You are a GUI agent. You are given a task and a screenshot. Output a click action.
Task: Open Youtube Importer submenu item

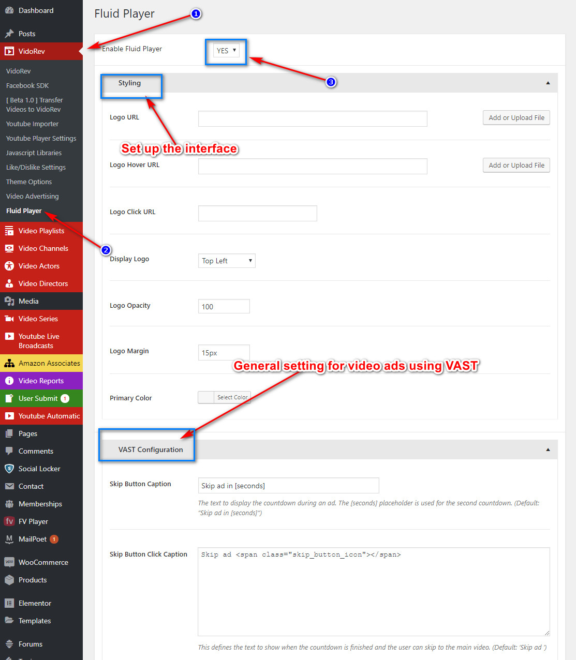[x=32, y=124]
